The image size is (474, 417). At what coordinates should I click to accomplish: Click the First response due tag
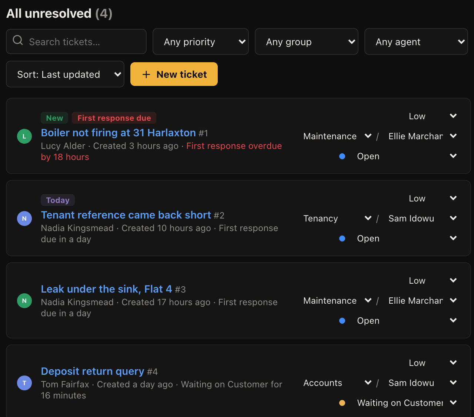(114, 118)
